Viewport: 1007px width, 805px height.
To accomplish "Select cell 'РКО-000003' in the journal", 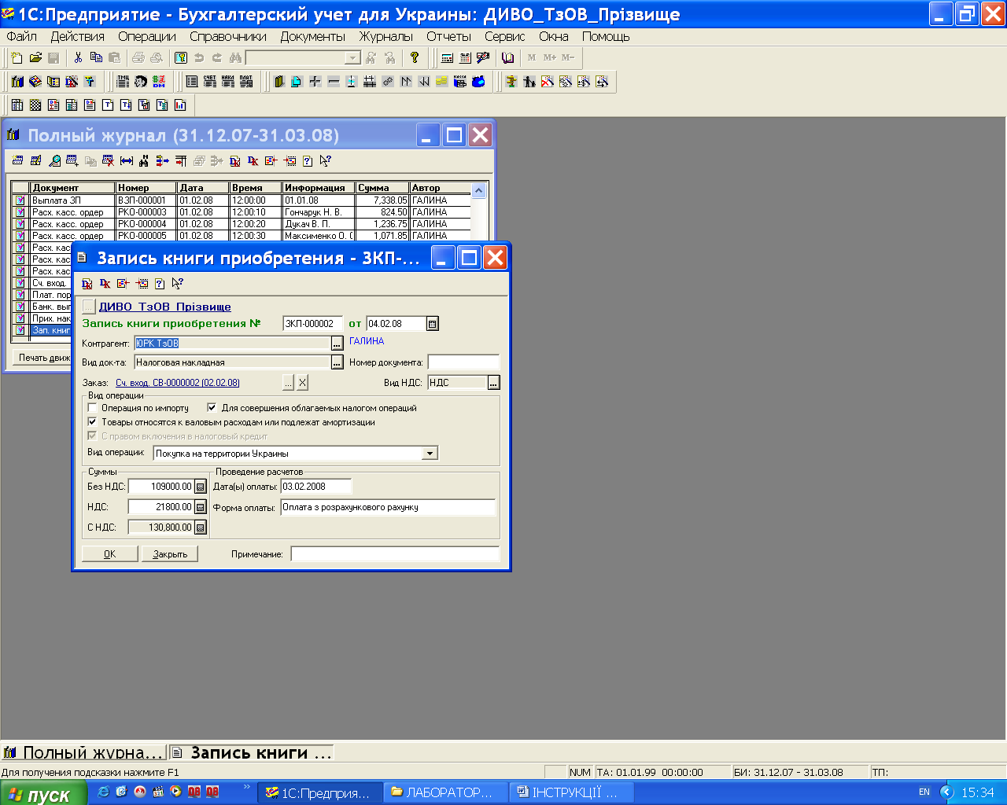I will [146, 212].
